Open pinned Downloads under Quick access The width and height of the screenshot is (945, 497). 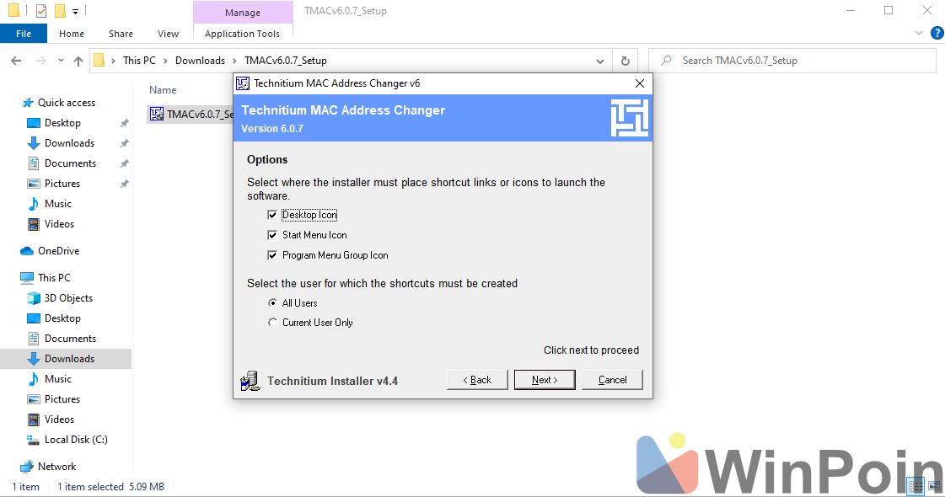click(69, 143)
